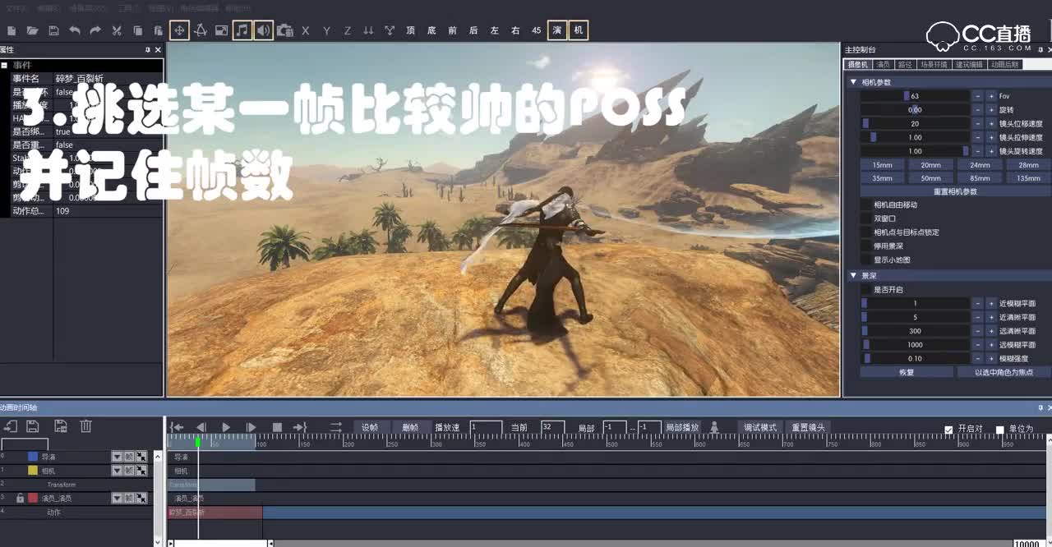Switch to front view (前)
The image size is (1052, 547).
coord(452,30)
